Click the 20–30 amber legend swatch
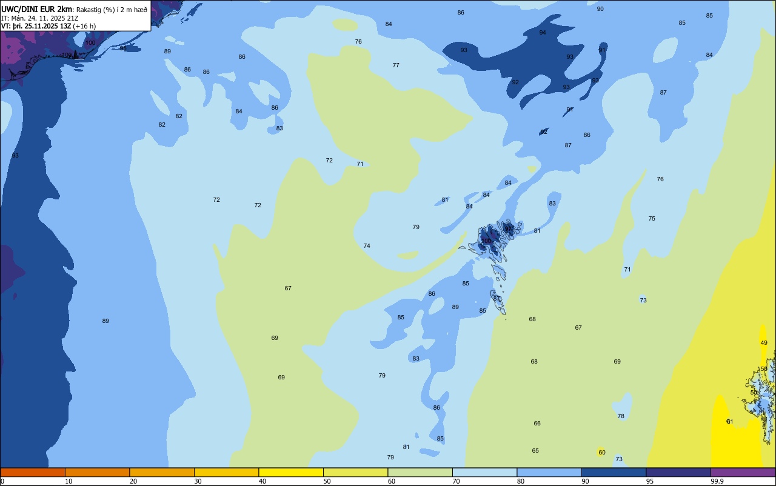Screen dimensions: 776x486 tap(162, 472)
